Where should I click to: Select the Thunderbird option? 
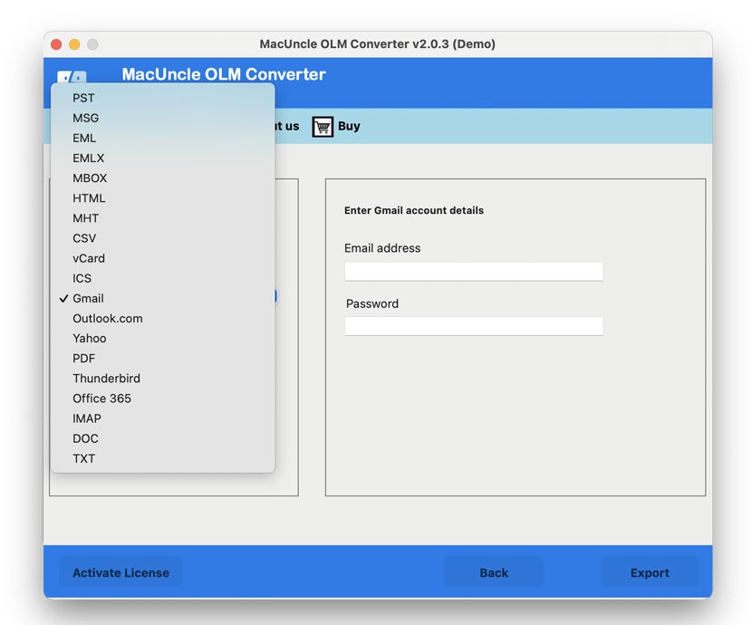tap(106, 378)
